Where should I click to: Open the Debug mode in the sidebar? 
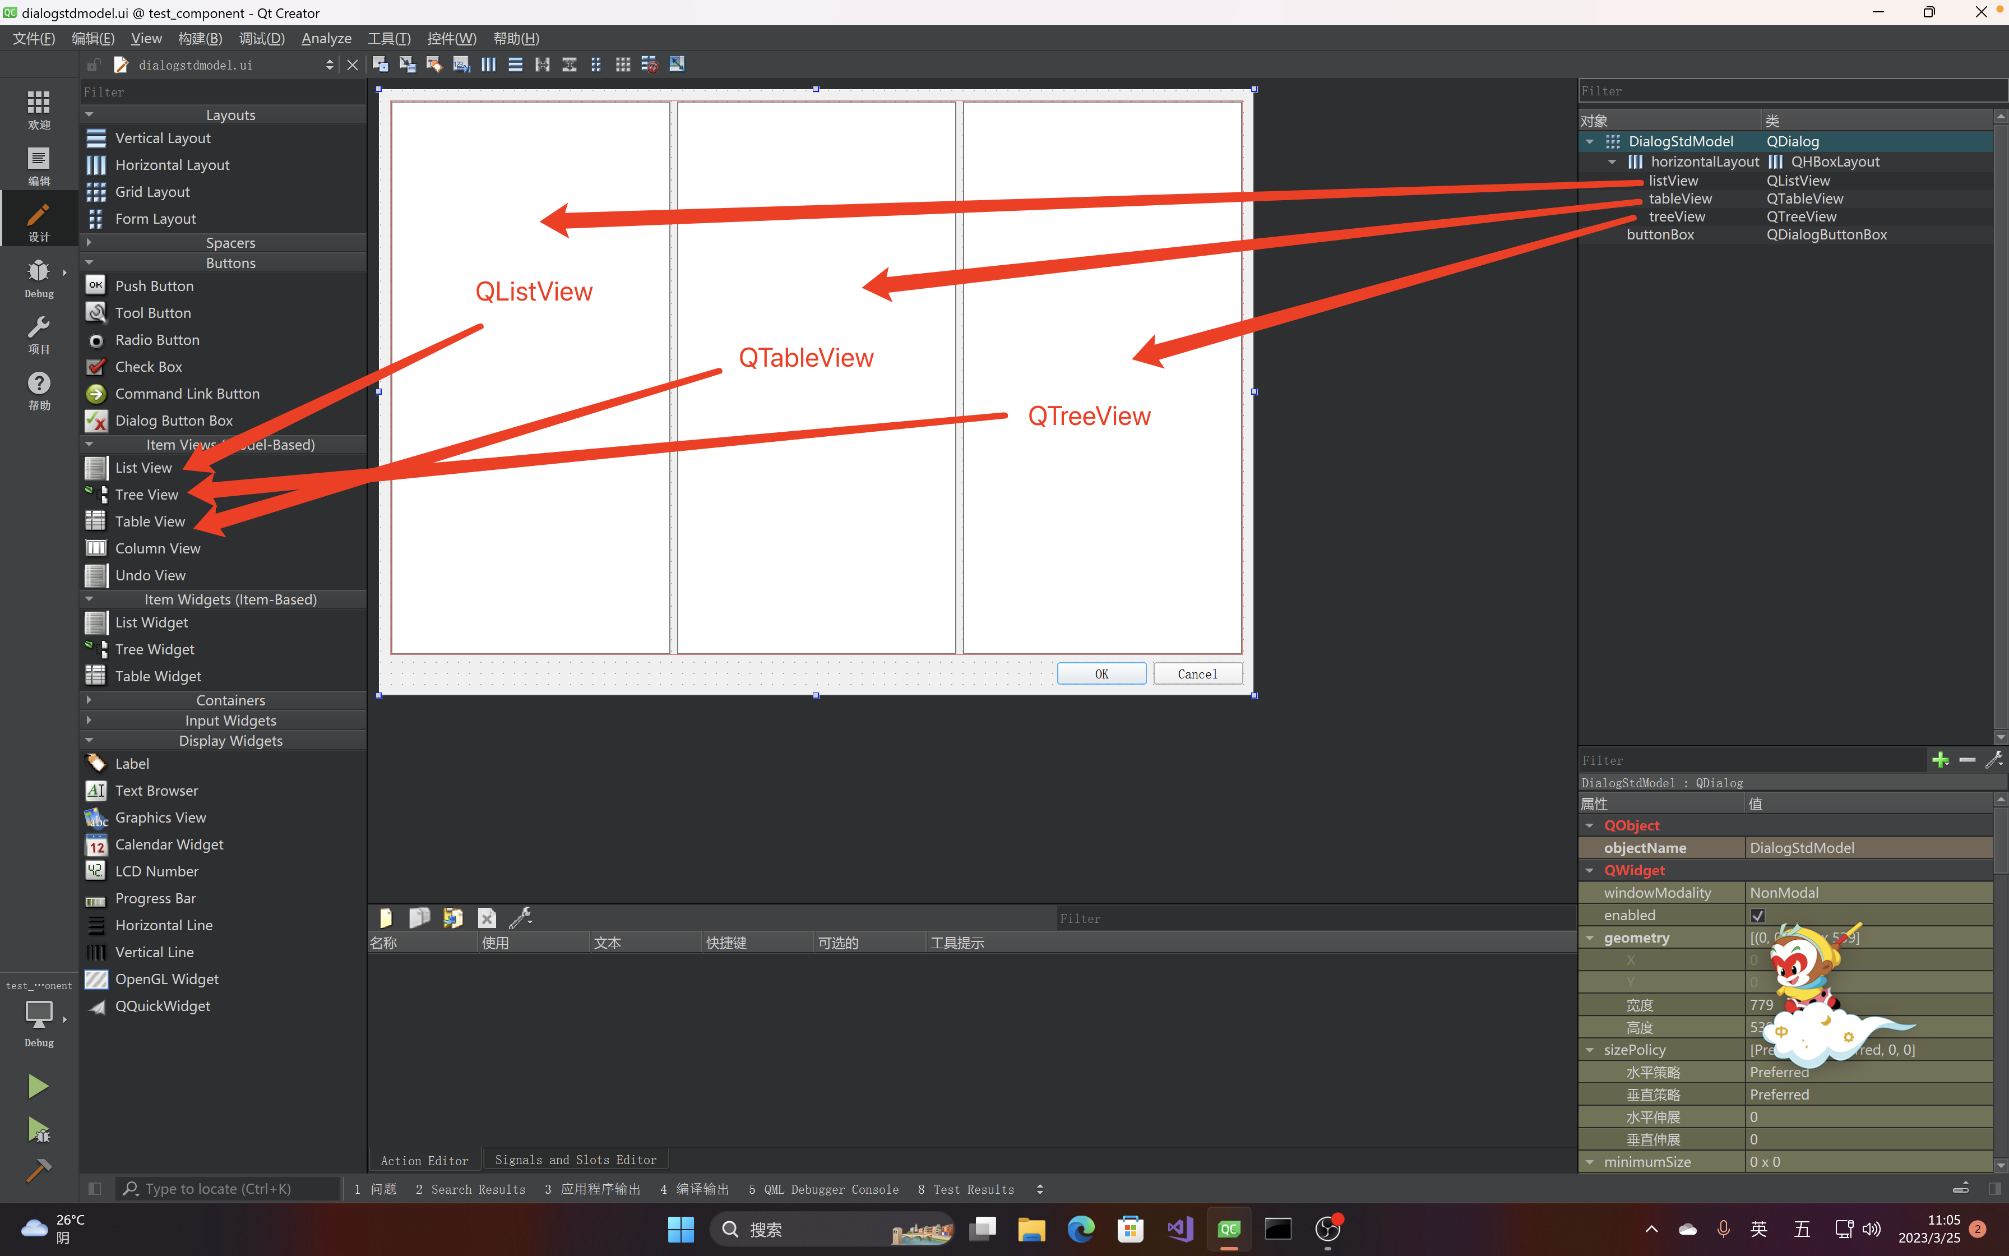click(39, 278)
